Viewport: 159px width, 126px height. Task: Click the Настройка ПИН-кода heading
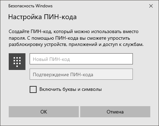click(43, 17)
